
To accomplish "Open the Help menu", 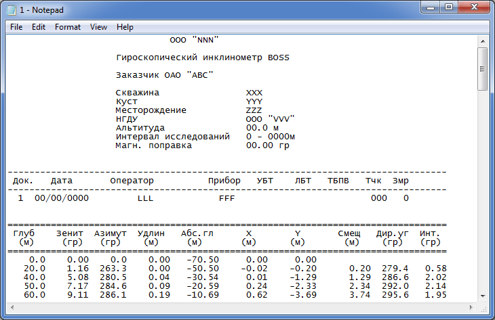I will [125, 27].
